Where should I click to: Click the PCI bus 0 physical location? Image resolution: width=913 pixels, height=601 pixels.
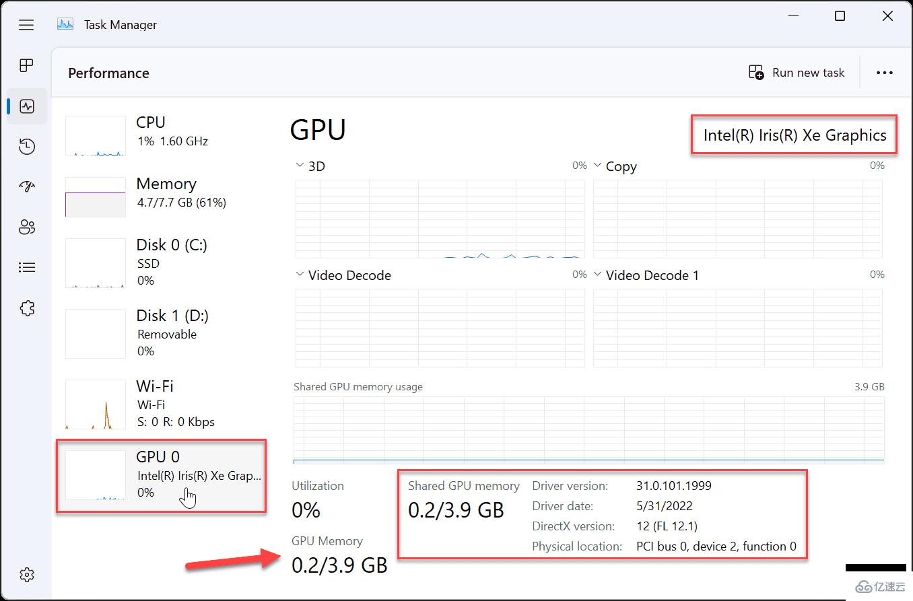[x=716, y=546]
